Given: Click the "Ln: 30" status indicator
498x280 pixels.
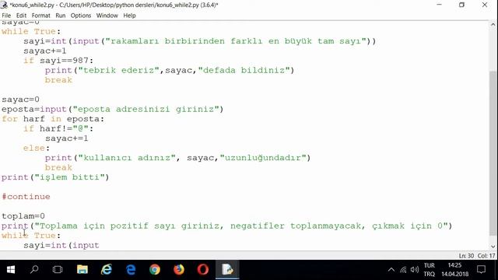Looking at the screenshot, I should (466, 256).
